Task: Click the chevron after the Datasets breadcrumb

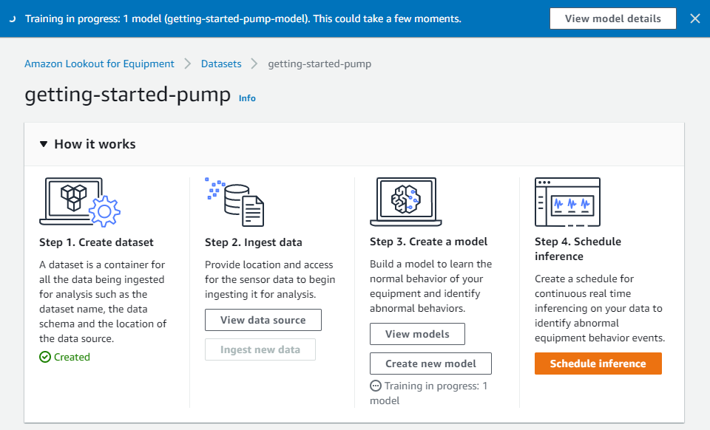Action: point(254,64)
